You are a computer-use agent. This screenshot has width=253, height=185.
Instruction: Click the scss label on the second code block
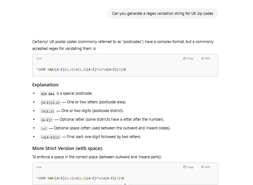tap(39, 167)
